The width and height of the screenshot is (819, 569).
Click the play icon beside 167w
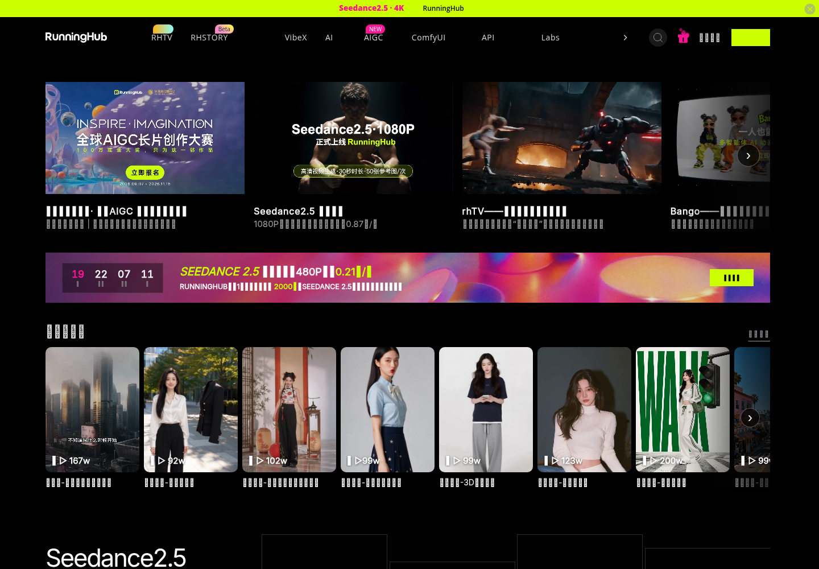click(63, 461)
